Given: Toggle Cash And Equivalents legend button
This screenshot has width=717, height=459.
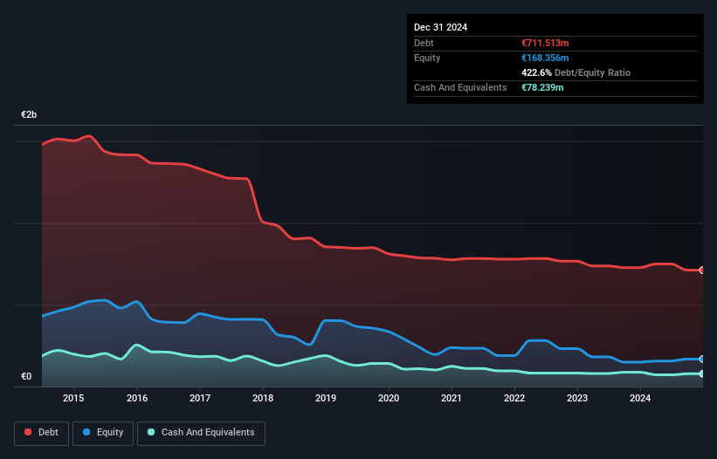Looking at the screenshot, I should (201, 433).
